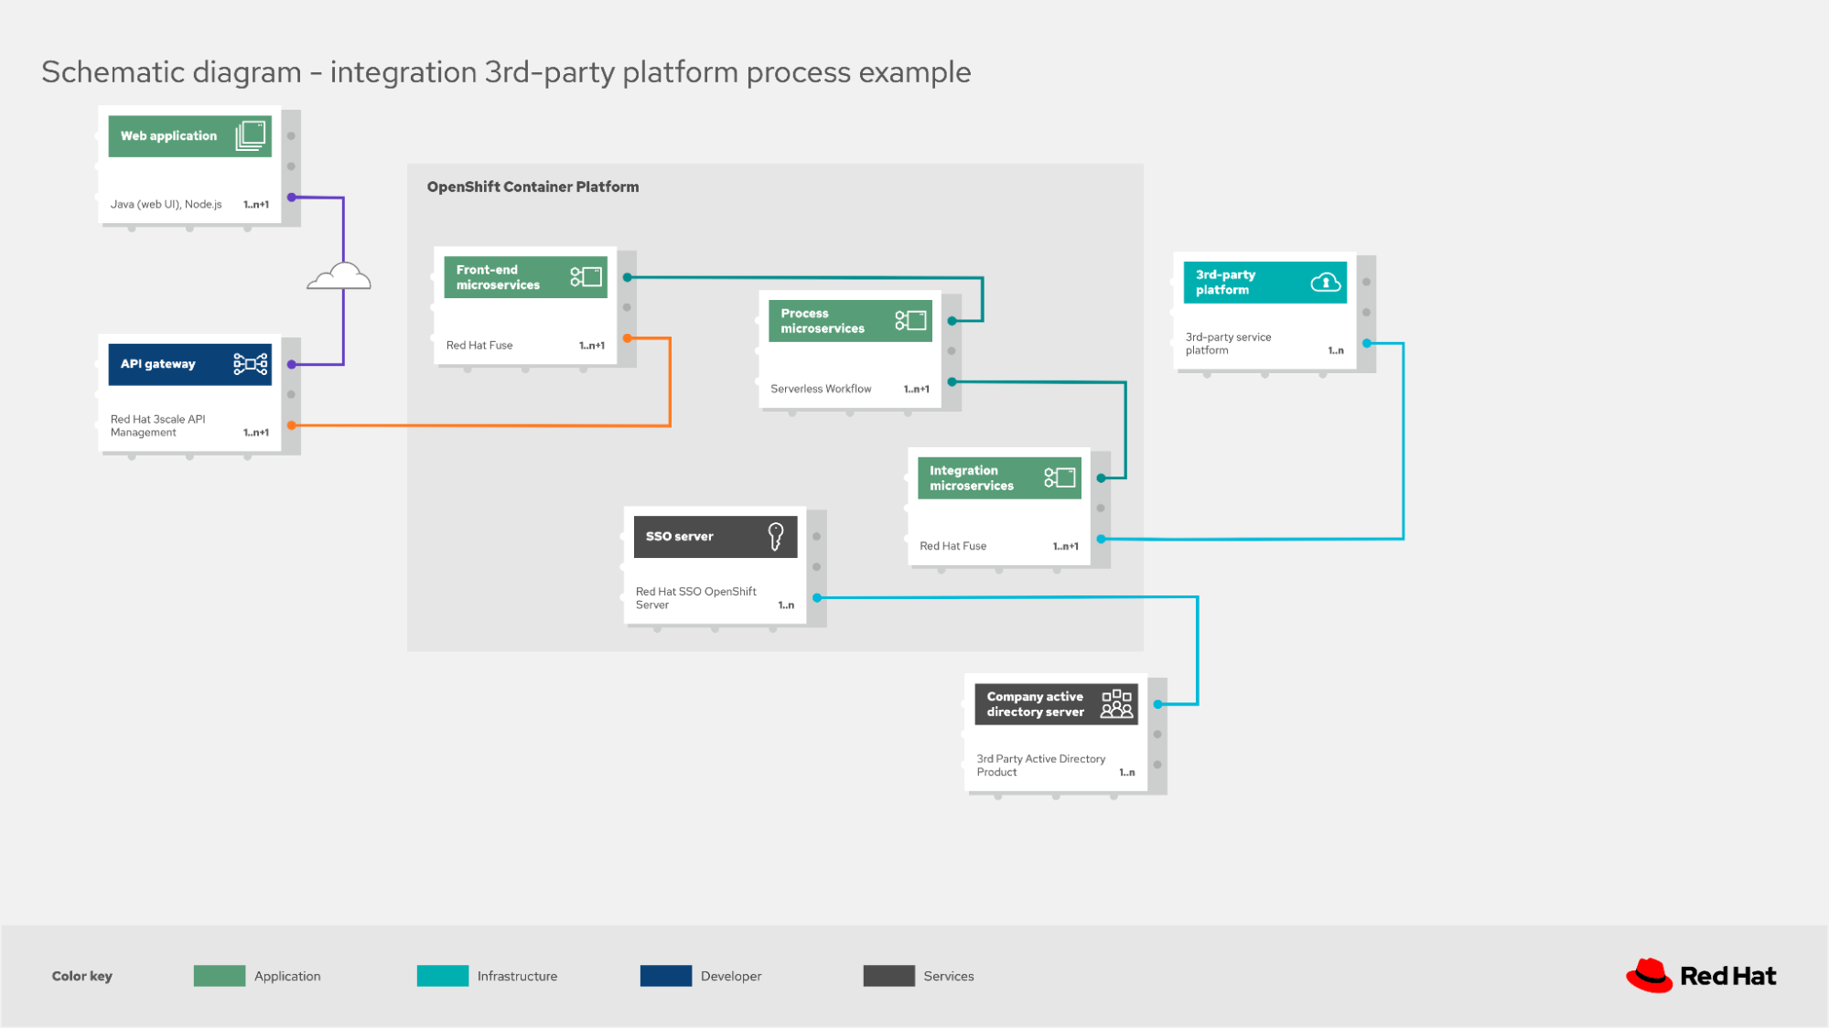Click the green Application color key swatch
The width and height of the screenshot is (1829, 1029).
(220, 976)
